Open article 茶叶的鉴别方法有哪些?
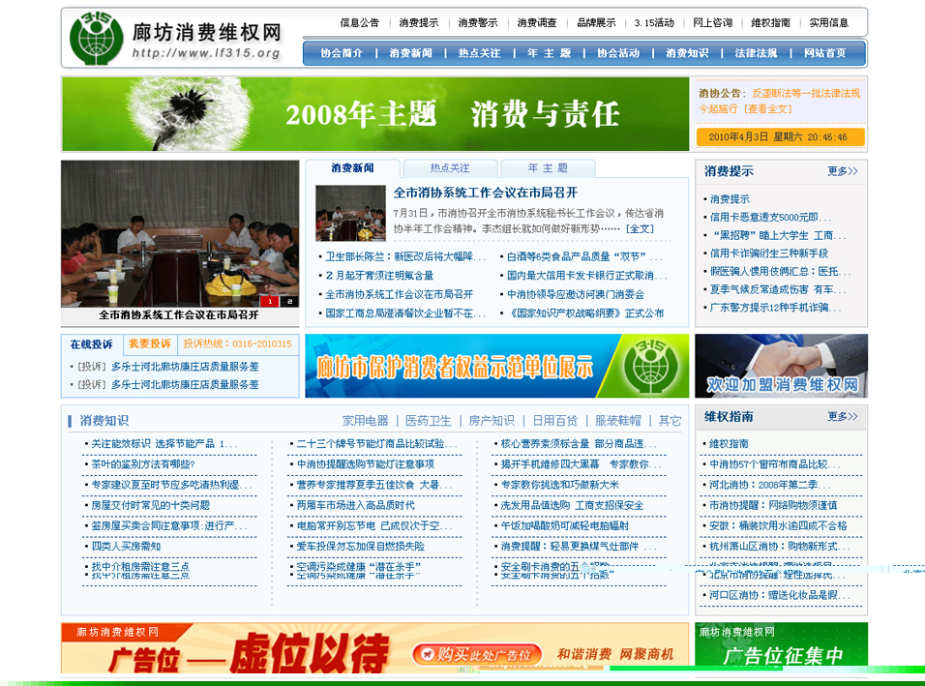Screen dimensions: 925x686 click(x=143, y=464)
